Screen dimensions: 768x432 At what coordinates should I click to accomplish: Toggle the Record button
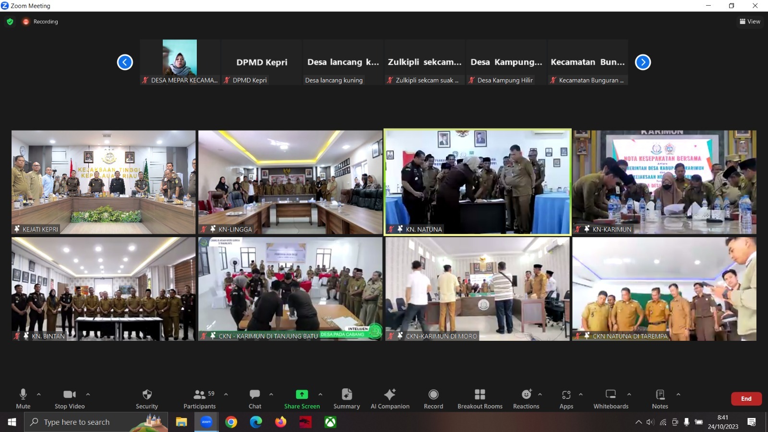pyautogui.click(x=433, y=399)
